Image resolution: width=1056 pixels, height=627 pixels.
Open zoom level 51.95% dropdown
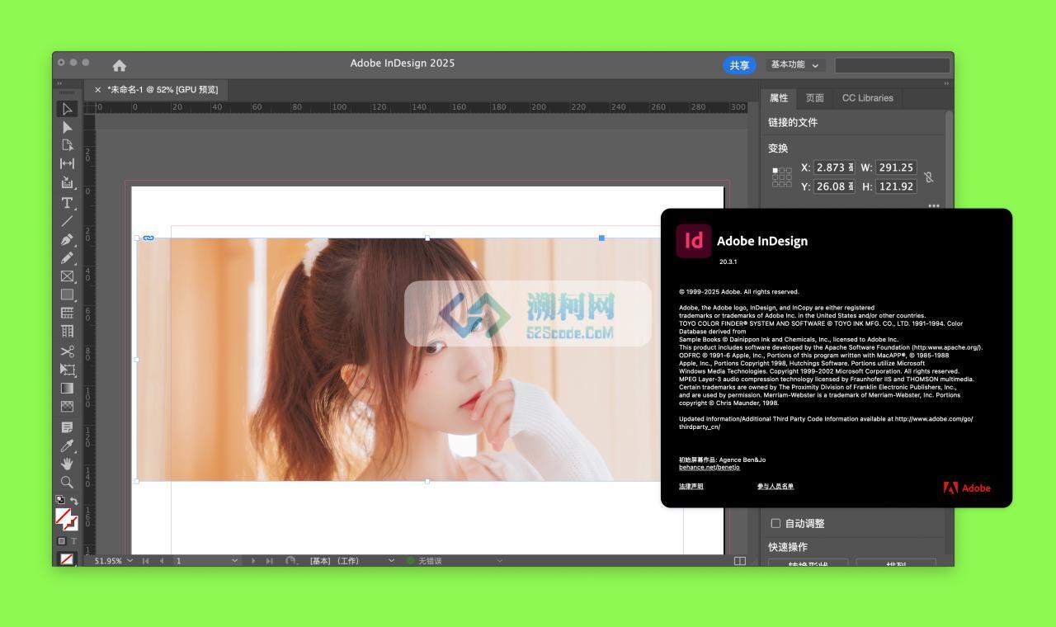(x=130, y=561)
